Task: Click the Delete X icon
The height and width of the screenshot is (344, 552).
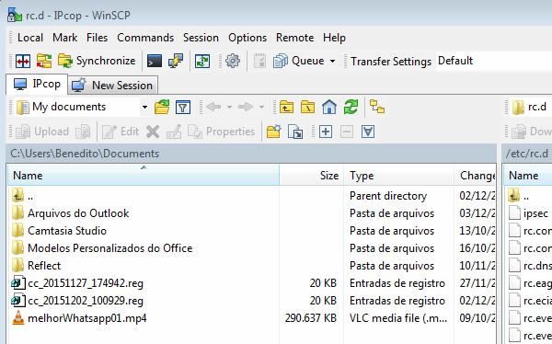Action: click(x=153, y=132)
